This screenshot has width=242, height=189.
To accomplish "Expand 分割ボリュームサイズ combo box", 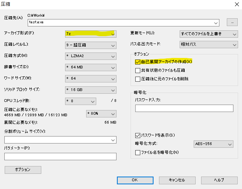I will point(113,140).
